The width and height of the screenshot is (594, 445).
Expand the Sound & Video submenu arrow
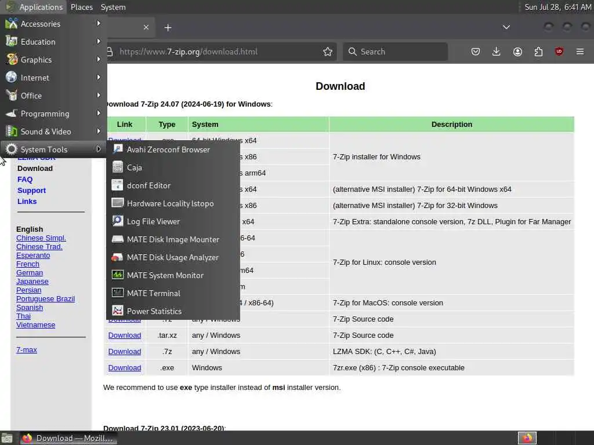99,131
